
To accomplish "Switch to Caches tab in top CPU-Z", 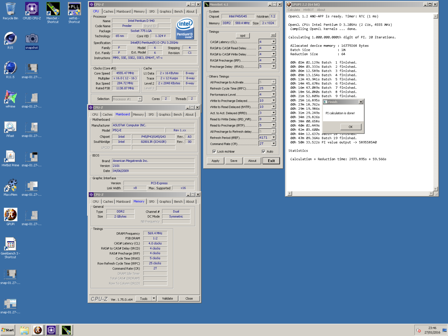I will (108, 12).
